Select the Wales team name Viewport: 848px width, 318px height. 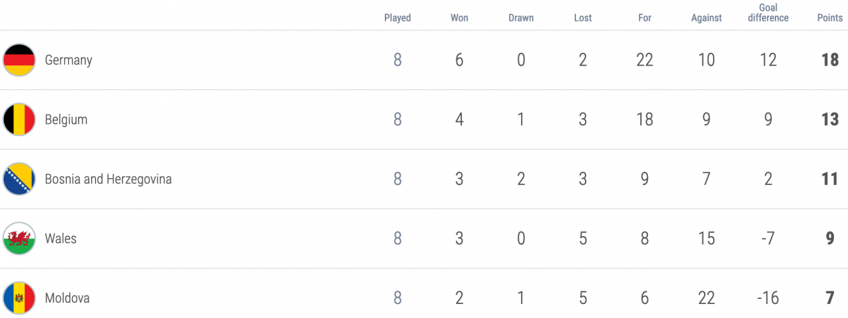[x=61, y=238]
